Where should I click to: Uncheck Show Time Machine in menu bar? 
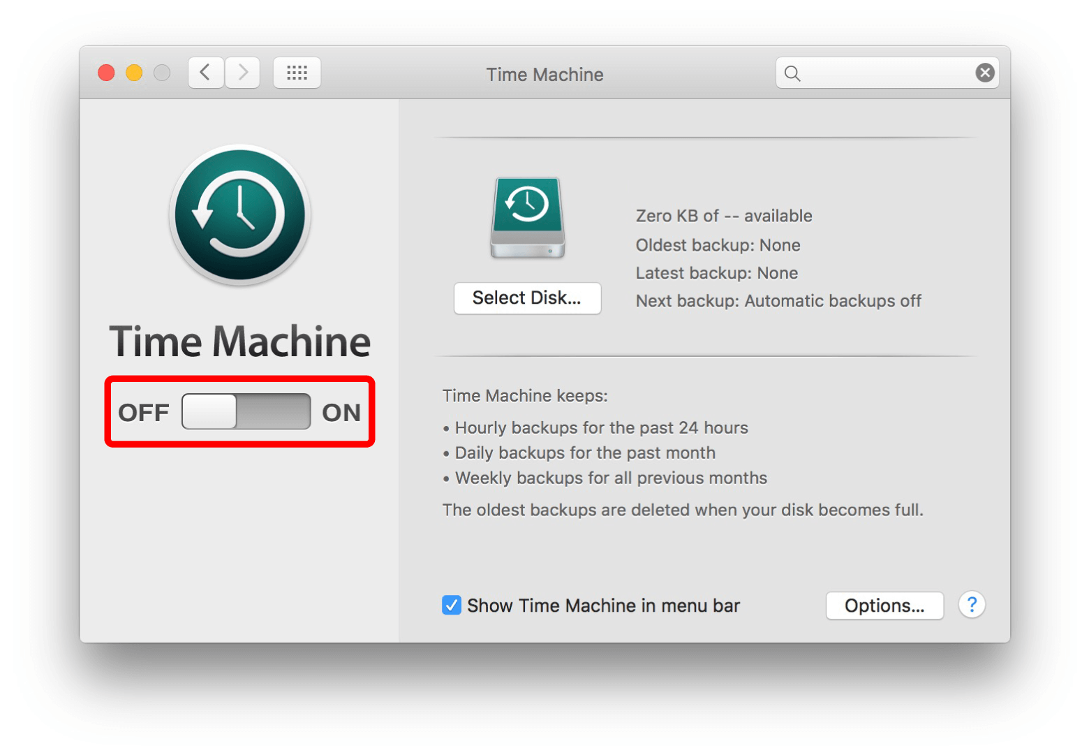[x=452, y=606]
